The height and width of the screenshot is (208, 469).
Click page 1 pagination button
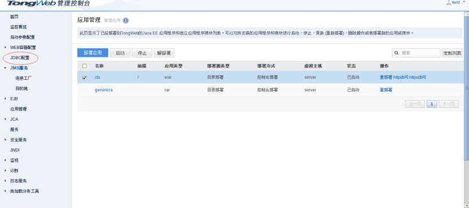(432, 104)
